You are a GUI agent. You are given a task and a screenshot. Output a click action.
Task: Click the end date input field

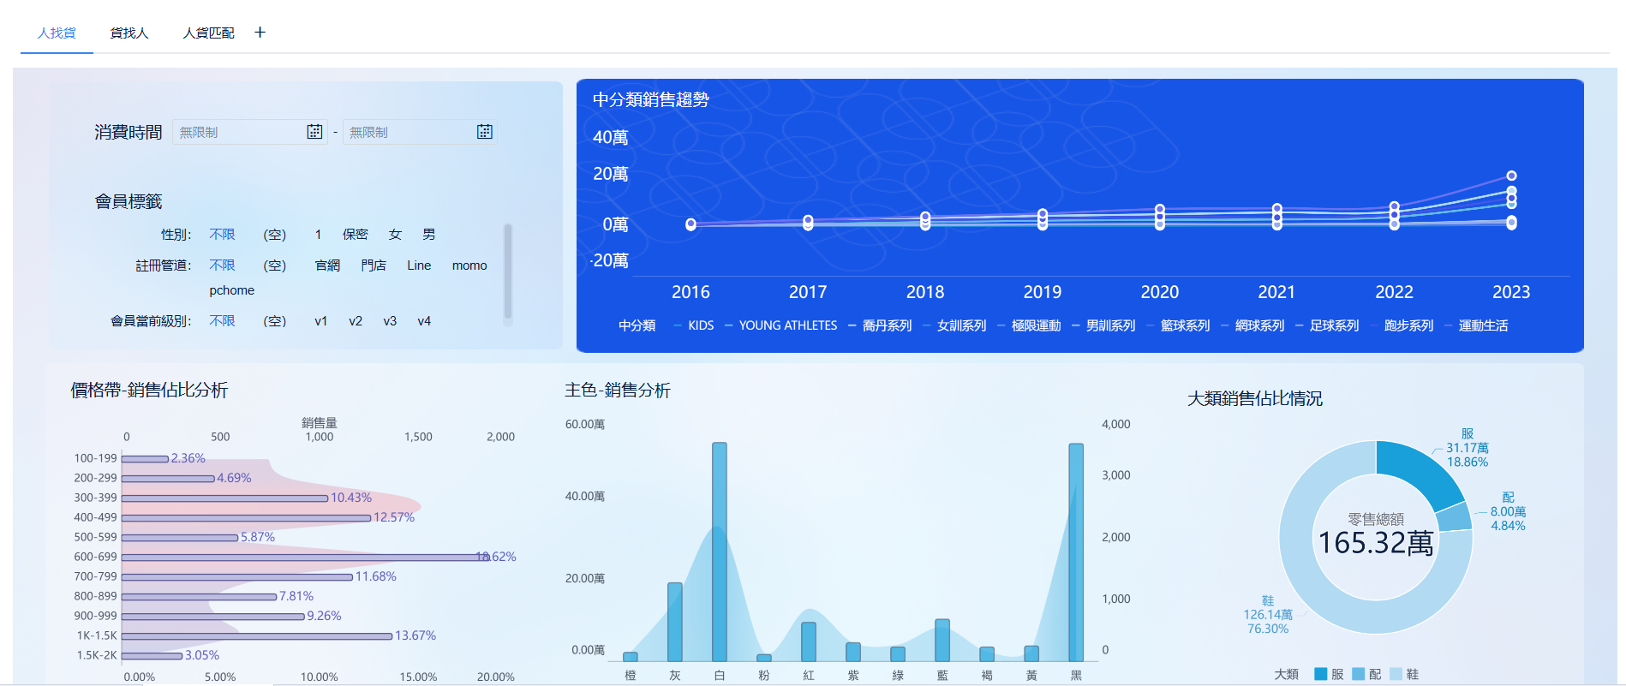[420, 132]
